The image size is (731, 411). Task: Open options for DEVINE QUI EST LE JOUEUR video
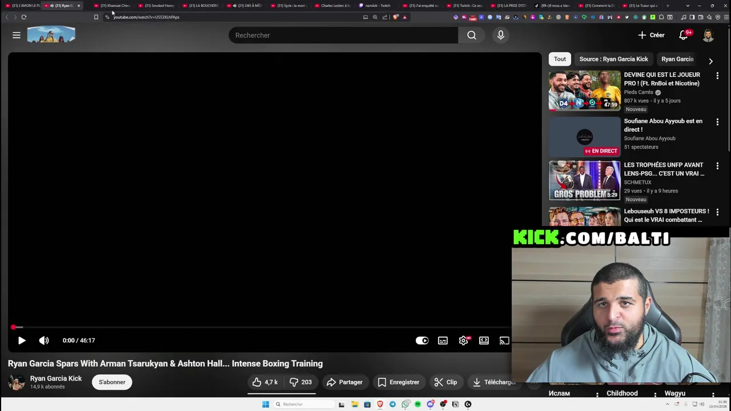(x=717, y=76)
